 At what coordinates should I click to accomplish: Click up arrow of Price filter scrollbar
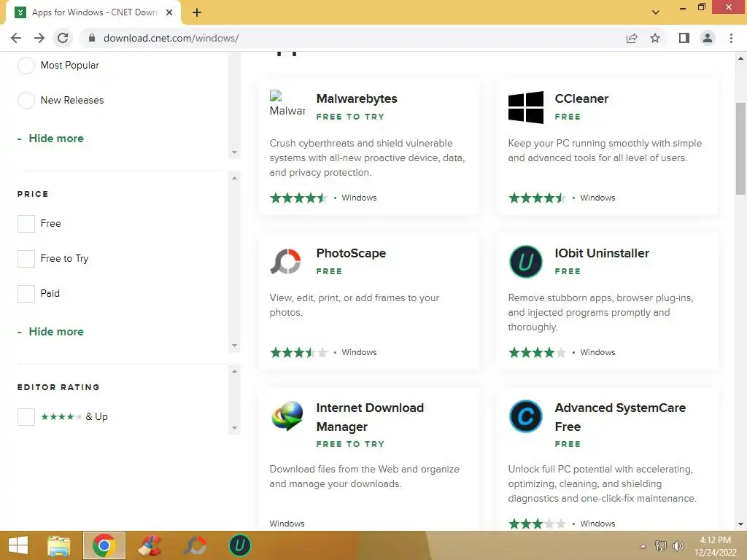pos(234,178)
